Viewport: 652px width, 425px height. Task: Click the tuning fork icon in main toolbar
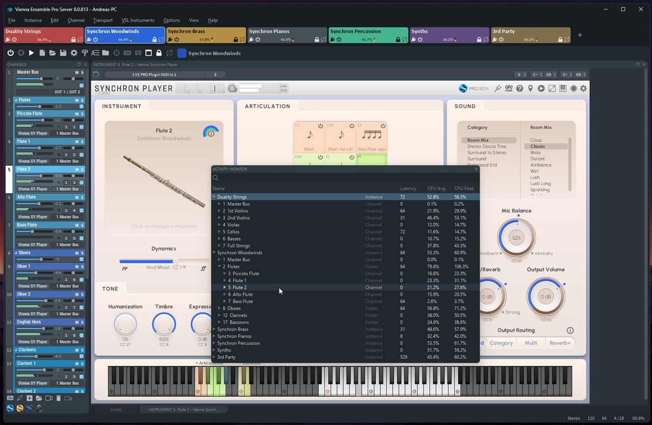tap(85, 53)
